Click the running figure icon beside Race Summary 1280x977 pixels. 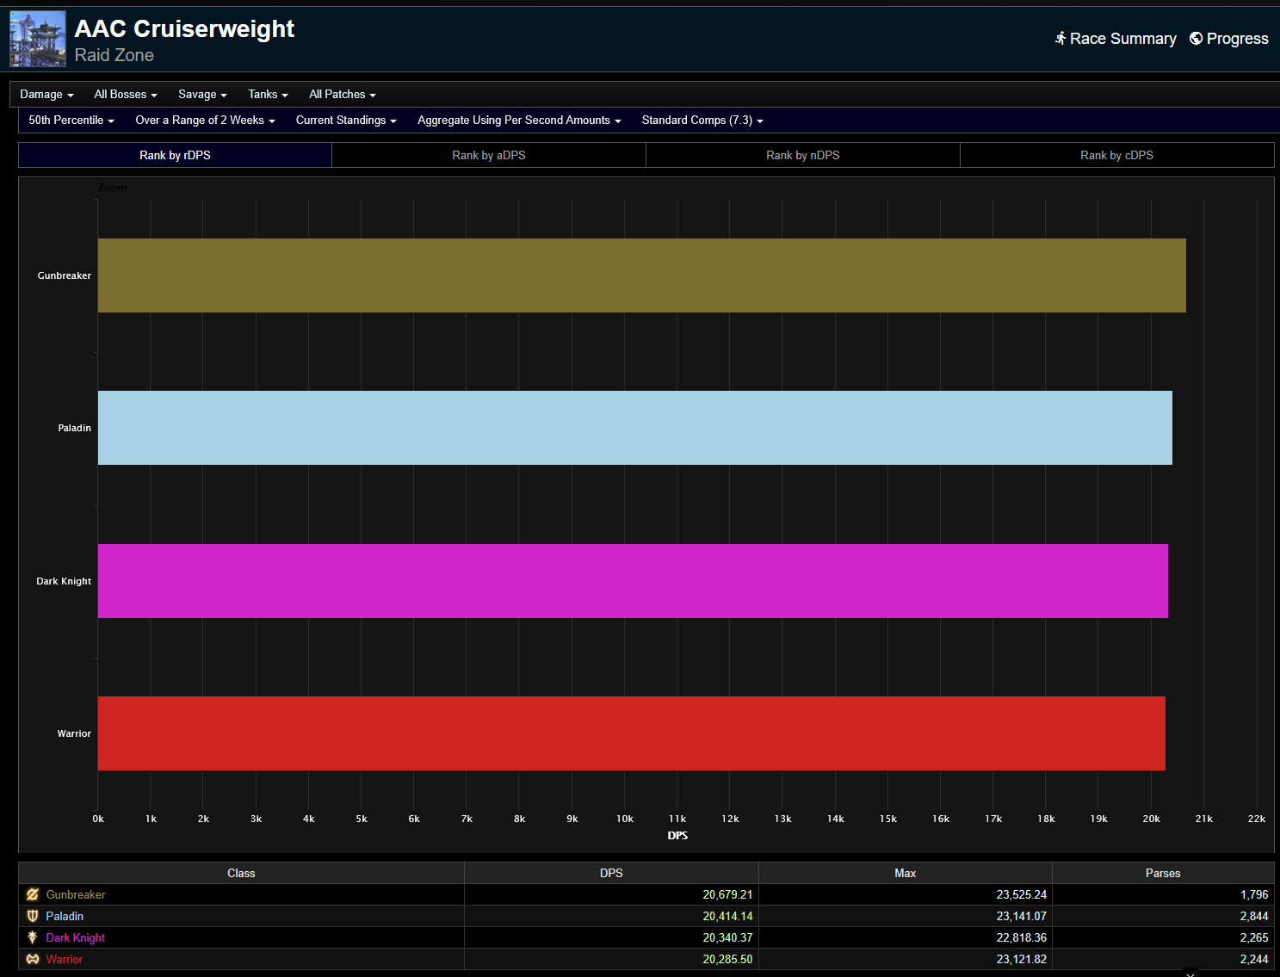pyautogui.click(x=1060, y=38)
